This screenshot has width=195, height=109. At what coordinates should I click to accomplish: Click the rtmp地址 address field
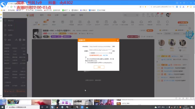click(x=101, y=46)
